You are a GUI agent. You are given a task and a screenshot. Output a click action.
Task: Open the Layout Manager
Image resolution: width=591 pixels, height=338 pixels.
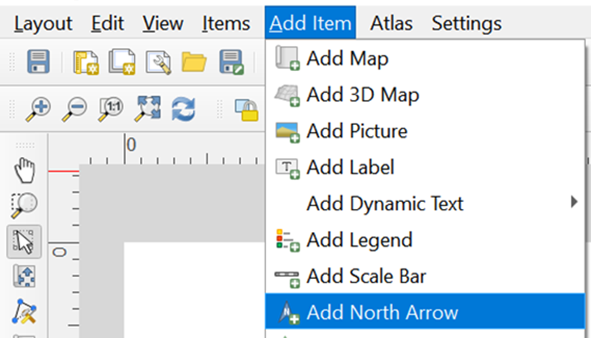(158, 62)
